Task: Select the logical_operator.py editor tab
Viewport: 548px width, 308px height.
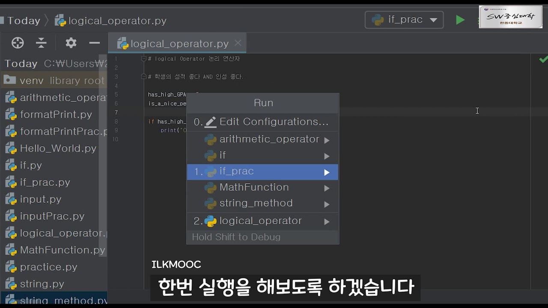Action: click(x=178, y=44)
